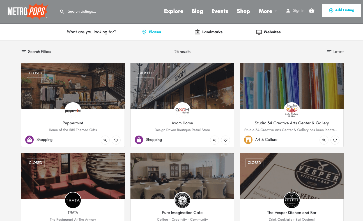The width and height of the screenshot is (363, 221).
Task: Open the Pure Imagination Cafe cover photo
Action: point(182,176)
